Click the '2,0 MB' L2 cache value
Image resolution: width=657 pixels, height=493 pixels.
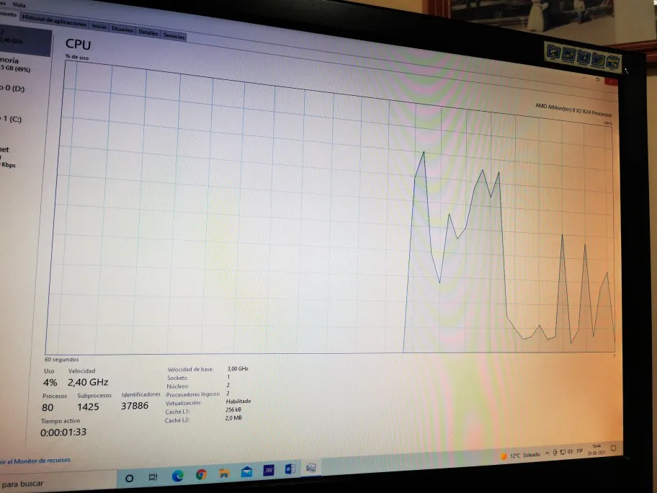(x=233, y=417)
